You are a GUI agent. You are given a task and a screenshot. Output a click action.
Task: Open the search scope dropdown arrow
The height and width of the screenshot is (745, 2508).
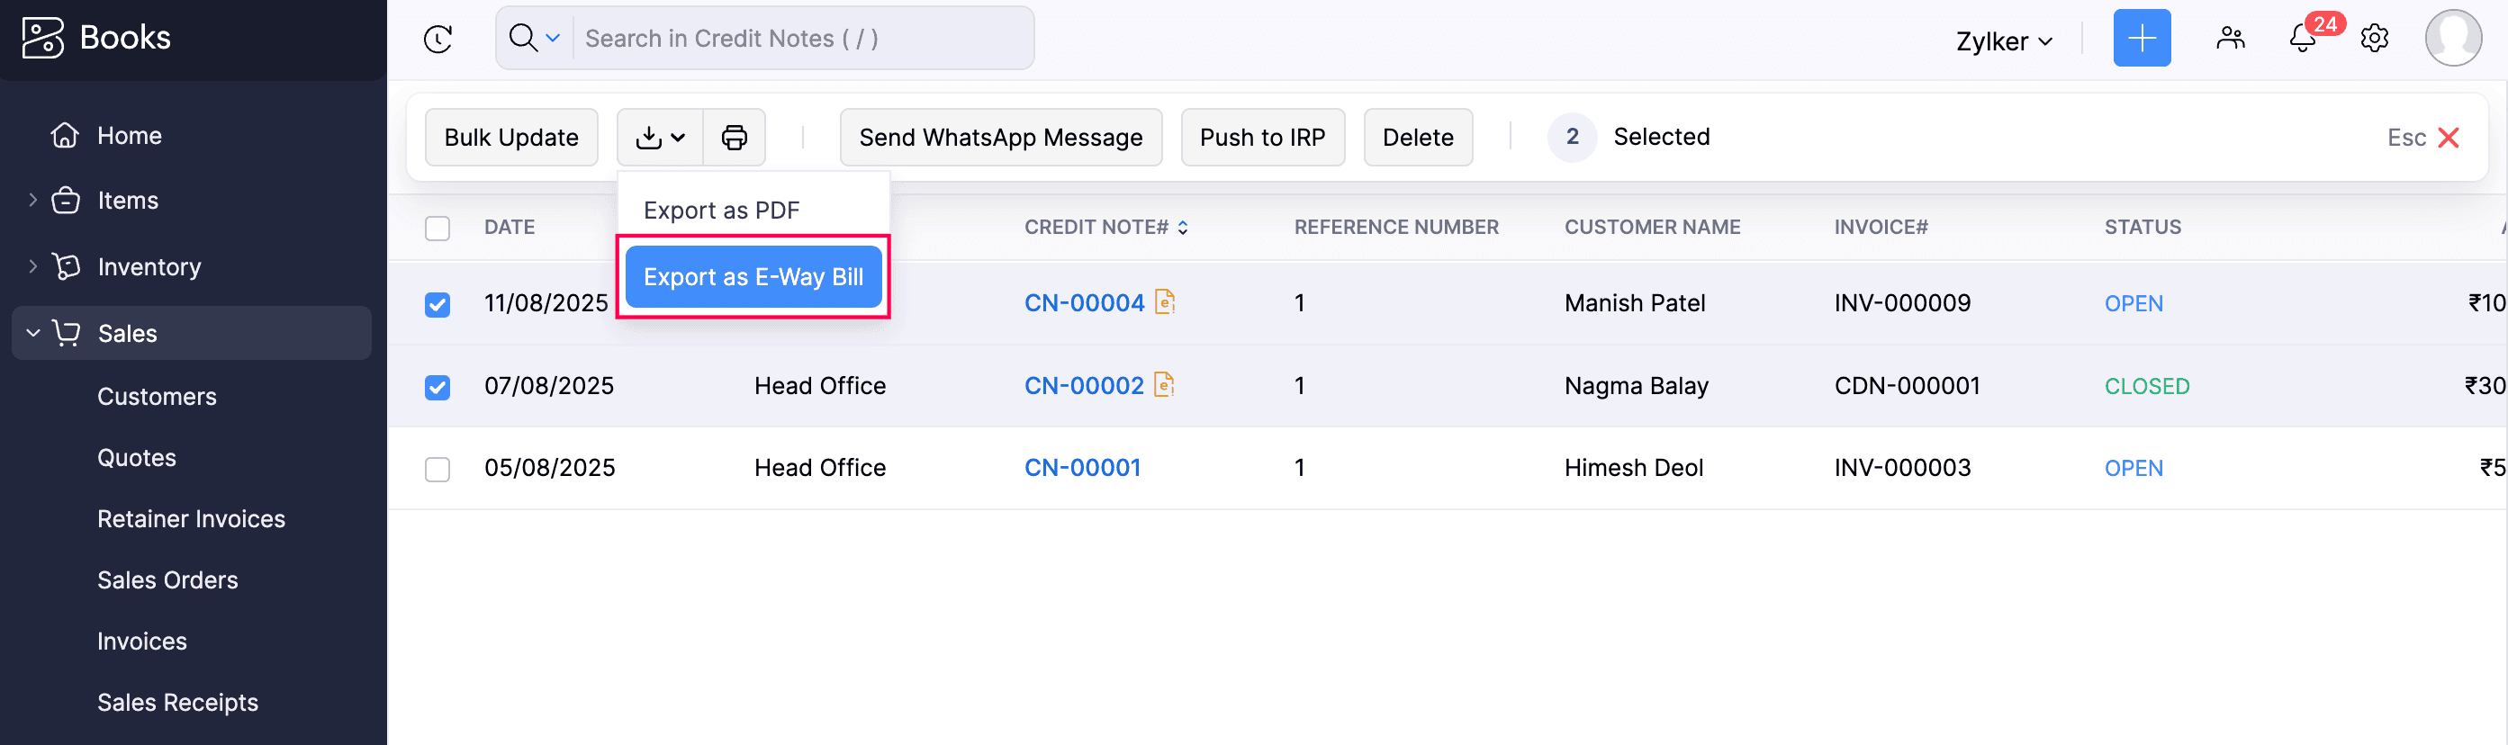(x=553, y=39)
